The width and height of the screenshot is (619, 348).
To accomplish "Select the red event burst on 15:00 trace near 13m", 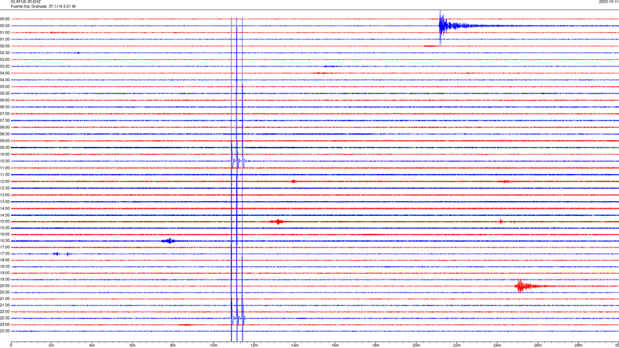I will pyautogui.click(x=278, y=222).
